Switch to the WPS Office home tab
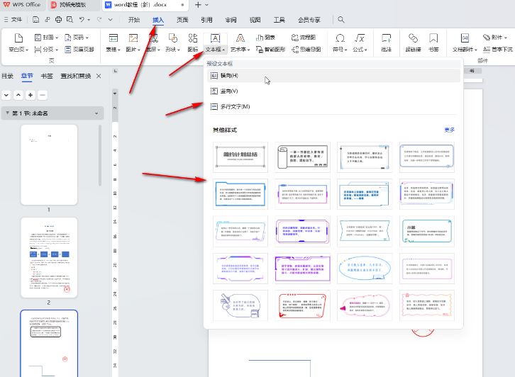515x377 pixels. tap(22, 5)
